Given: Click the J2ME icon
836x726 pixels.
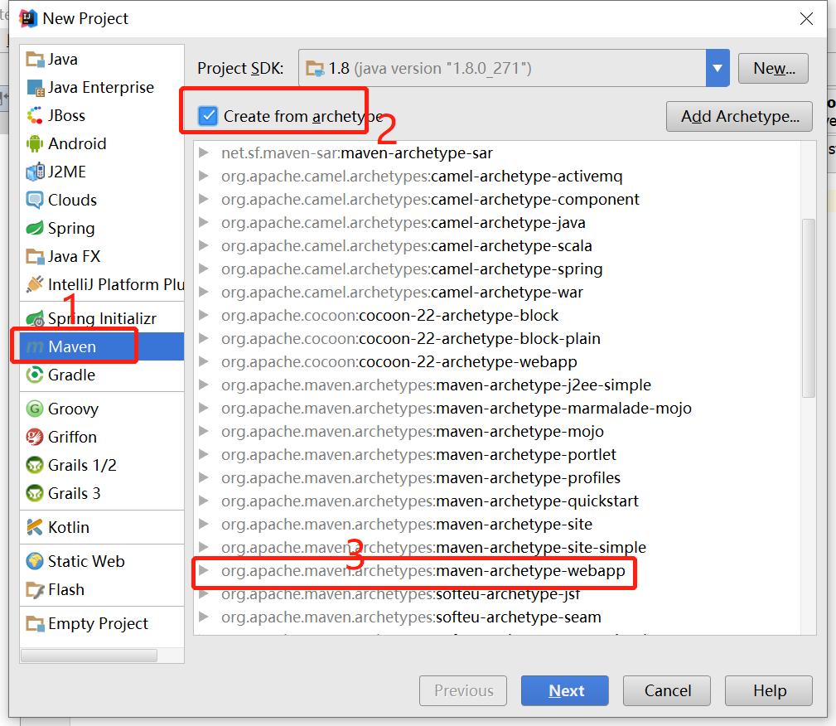Looking at the screenshot, I should [35, 172].
